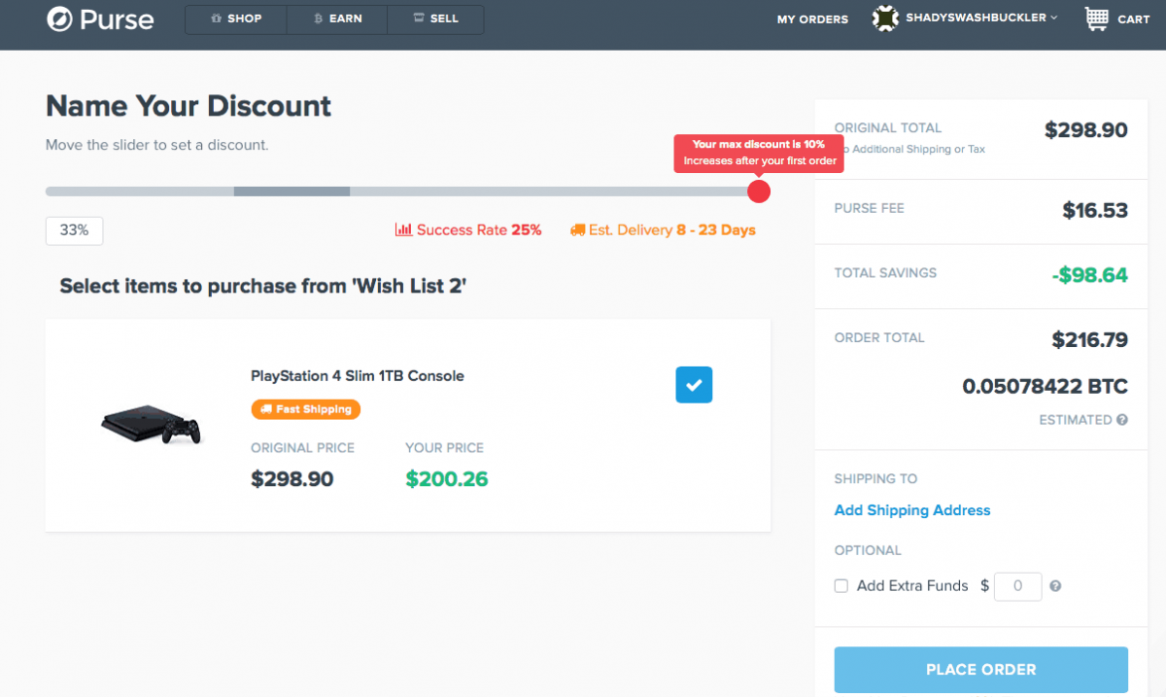Click the 'Est. Delivery 8 - 23 Days' text
Image resolution: width=1166 pixels, height=697 pixels.
(672, 230)
